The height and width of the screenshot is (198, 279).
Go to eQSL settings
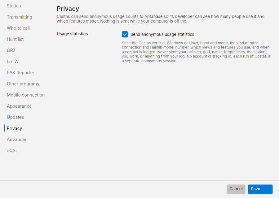tap(12, 151)
